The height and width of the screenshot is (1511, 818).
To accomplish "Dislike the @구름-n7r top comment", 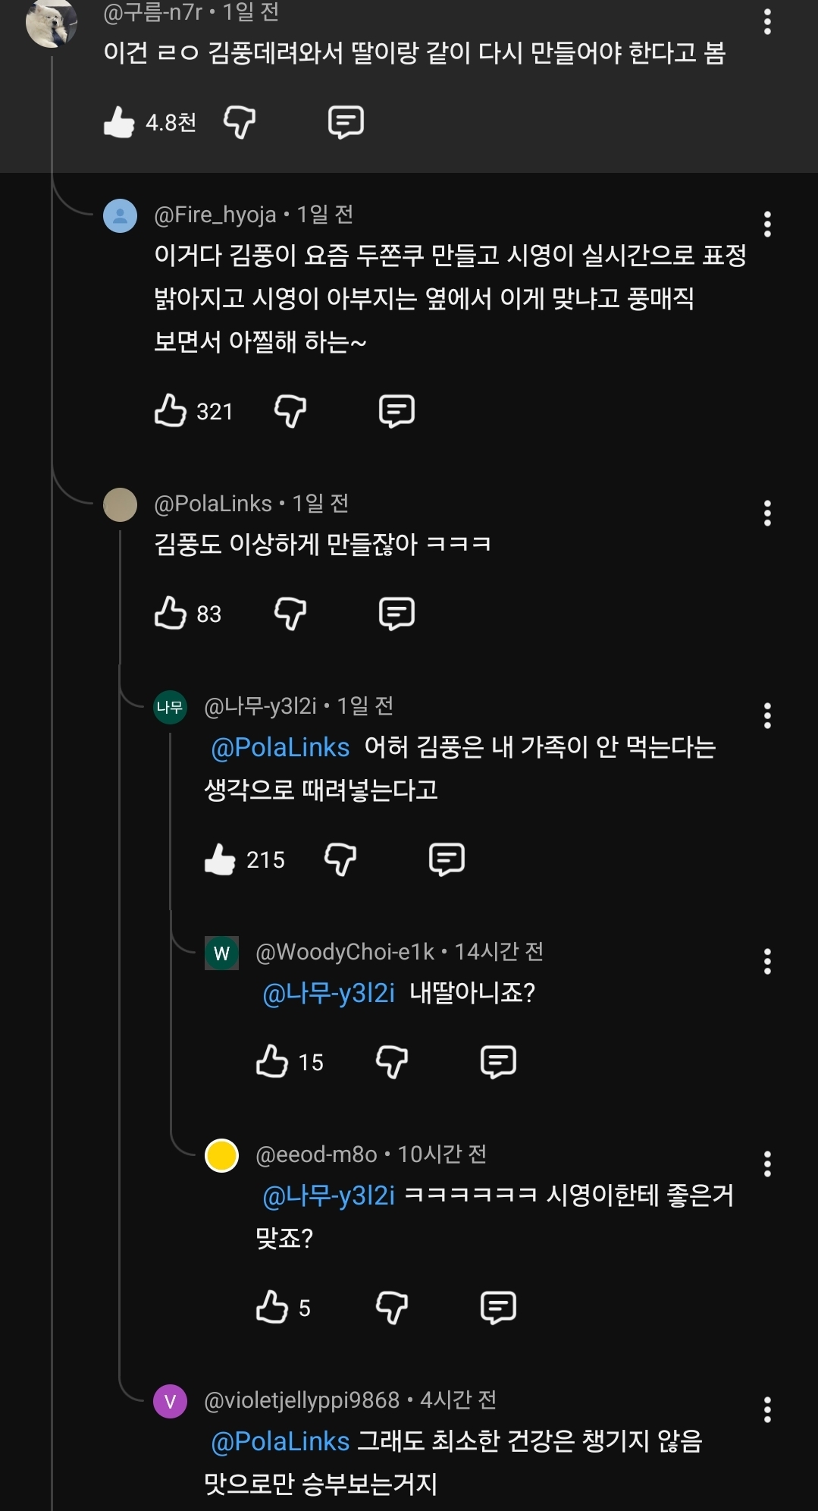I will pos(239,122).
